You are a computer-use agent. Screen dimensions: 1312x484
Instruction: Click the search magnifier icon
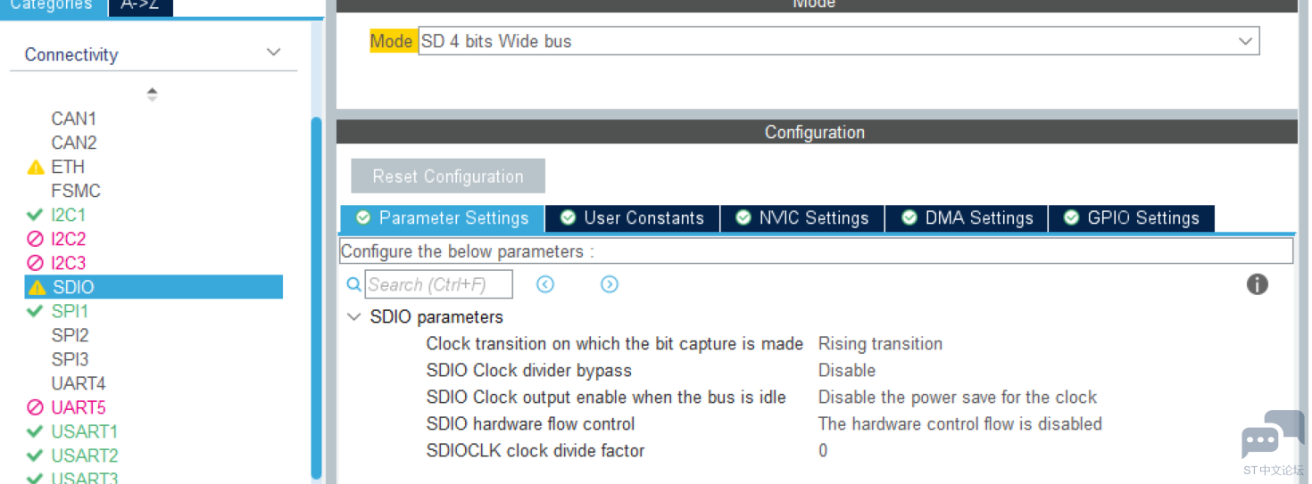click(354, 284)
